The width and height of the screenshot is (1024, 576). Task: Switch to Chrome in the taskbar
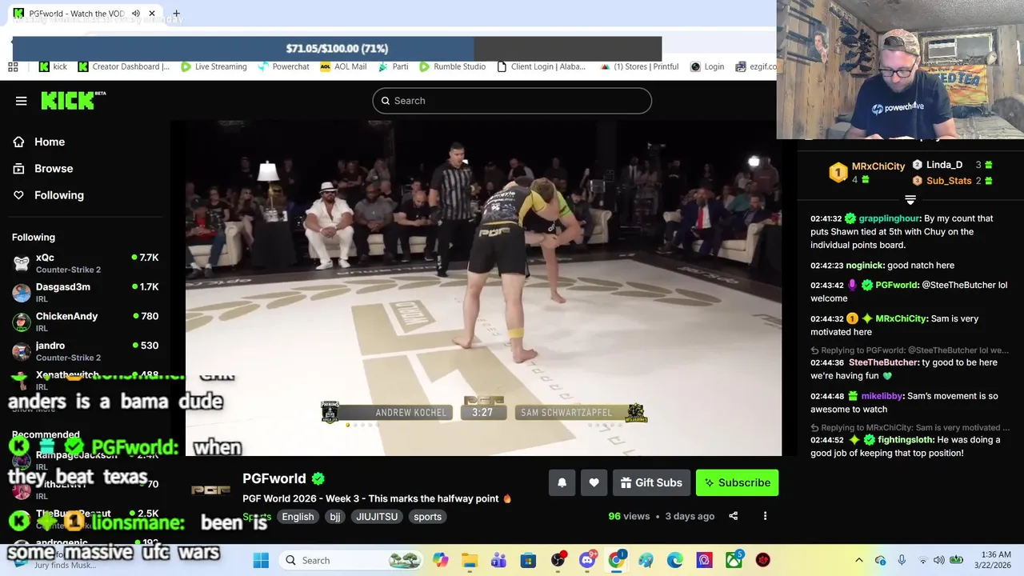(616, 560)
